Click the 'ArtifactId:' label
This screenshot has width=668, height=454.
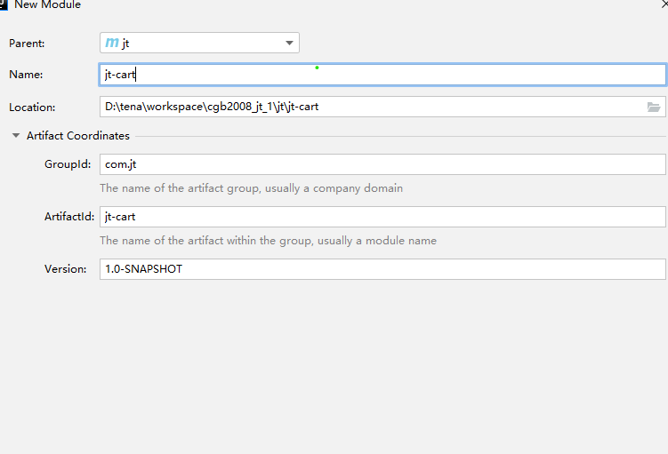pos(69,217)
